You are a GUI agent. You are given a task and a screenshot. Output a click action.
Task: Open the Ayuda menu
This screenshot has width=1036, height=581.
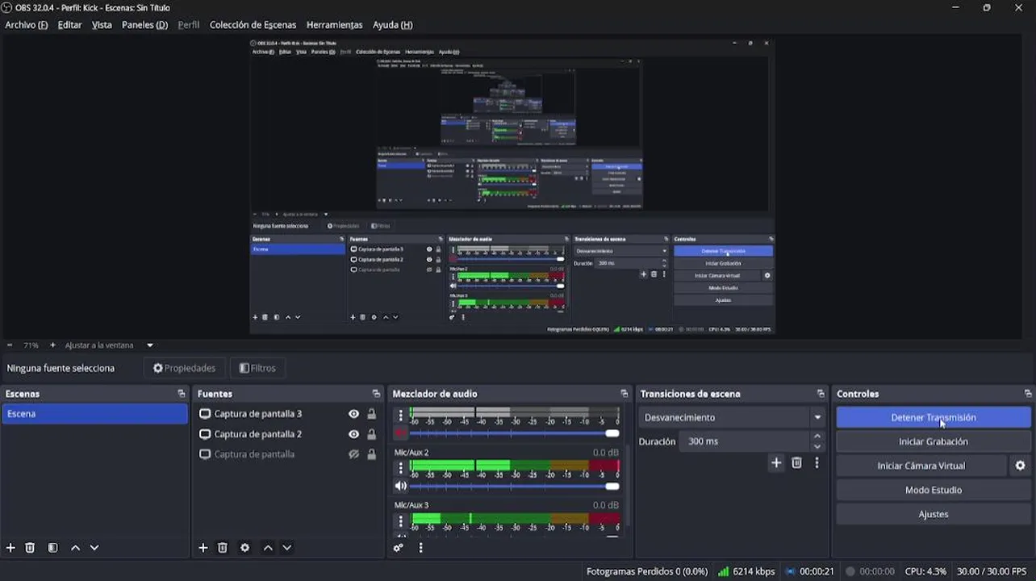(x=393, y=25)
